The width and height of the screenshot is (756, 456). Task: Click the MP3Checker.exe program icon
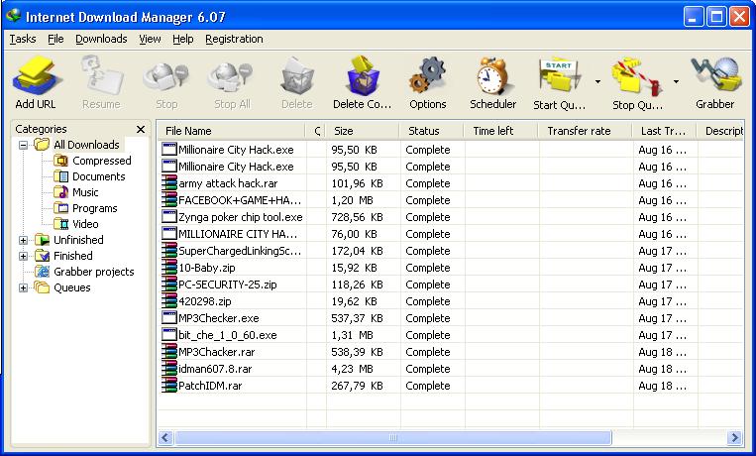(x=169, y=318)
